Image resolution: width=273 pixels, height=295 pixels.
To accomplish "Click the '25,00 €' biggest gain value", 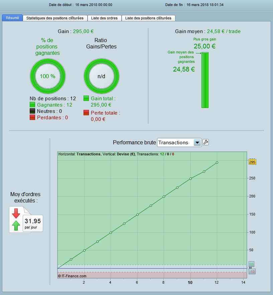I will click(205, 46).
